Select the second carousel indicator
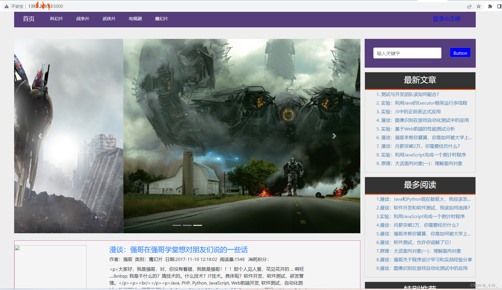Image resolution: width=502 pixels, height=290 pixels. click(187, 225)
